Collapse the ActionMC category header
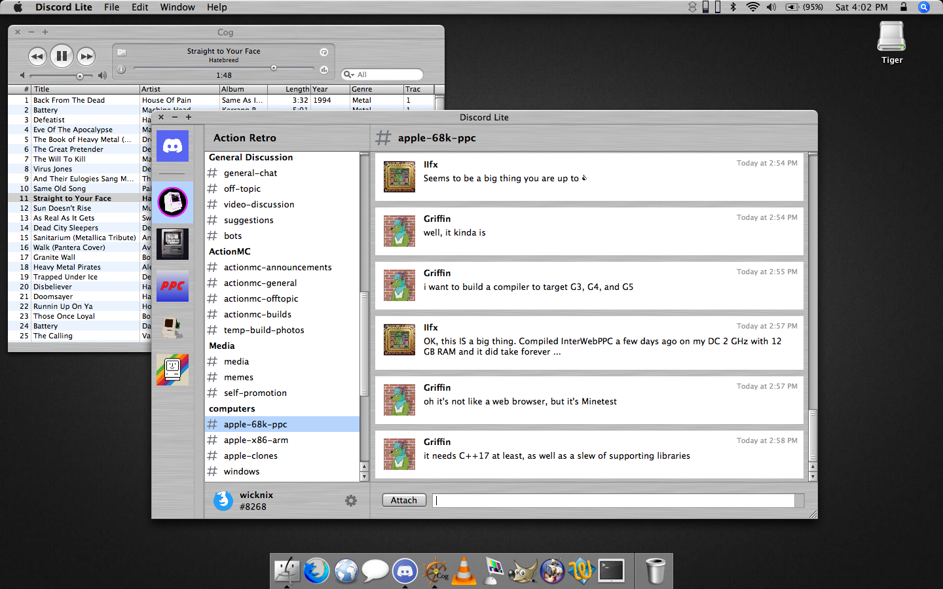Viewport: 943px width, 589px height. coord(230,251)
